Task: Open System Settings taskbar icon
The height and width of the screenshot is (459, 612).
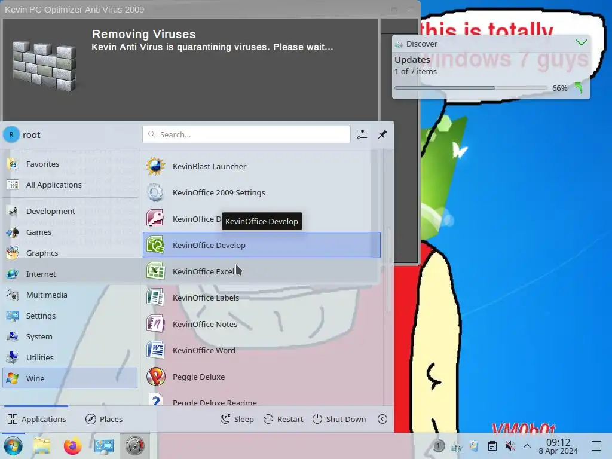Action: 104,446
